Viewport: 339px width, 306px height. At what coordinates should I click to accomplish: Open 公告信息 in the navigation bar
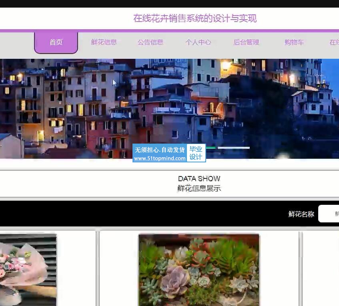pos(150,42)
